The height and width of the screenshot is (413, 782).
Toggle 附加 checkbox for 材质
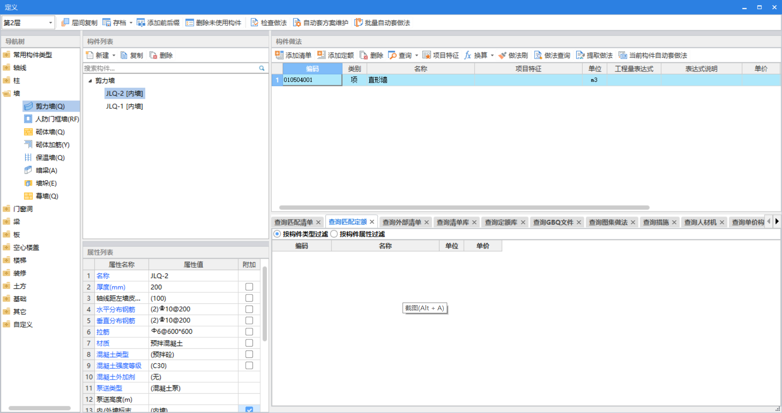point(249,343)
